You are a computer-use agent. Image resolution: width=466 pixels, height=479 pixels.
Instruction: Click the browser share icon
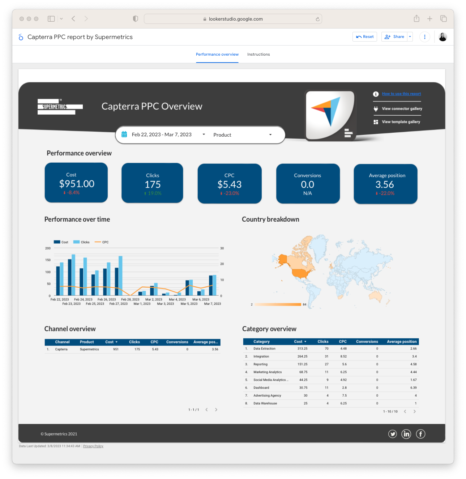click(x=416, y=19)
